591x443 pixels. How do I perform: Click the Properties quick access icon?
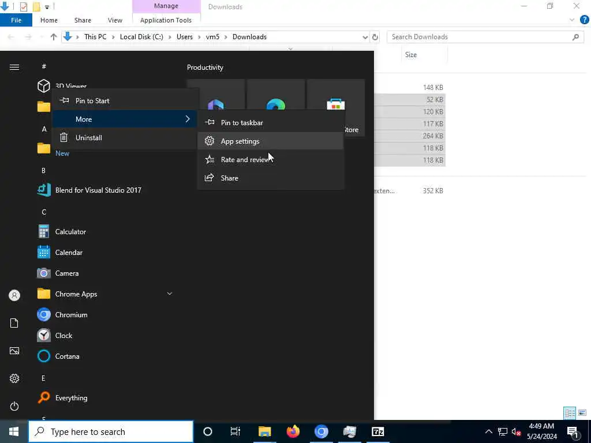23,7
